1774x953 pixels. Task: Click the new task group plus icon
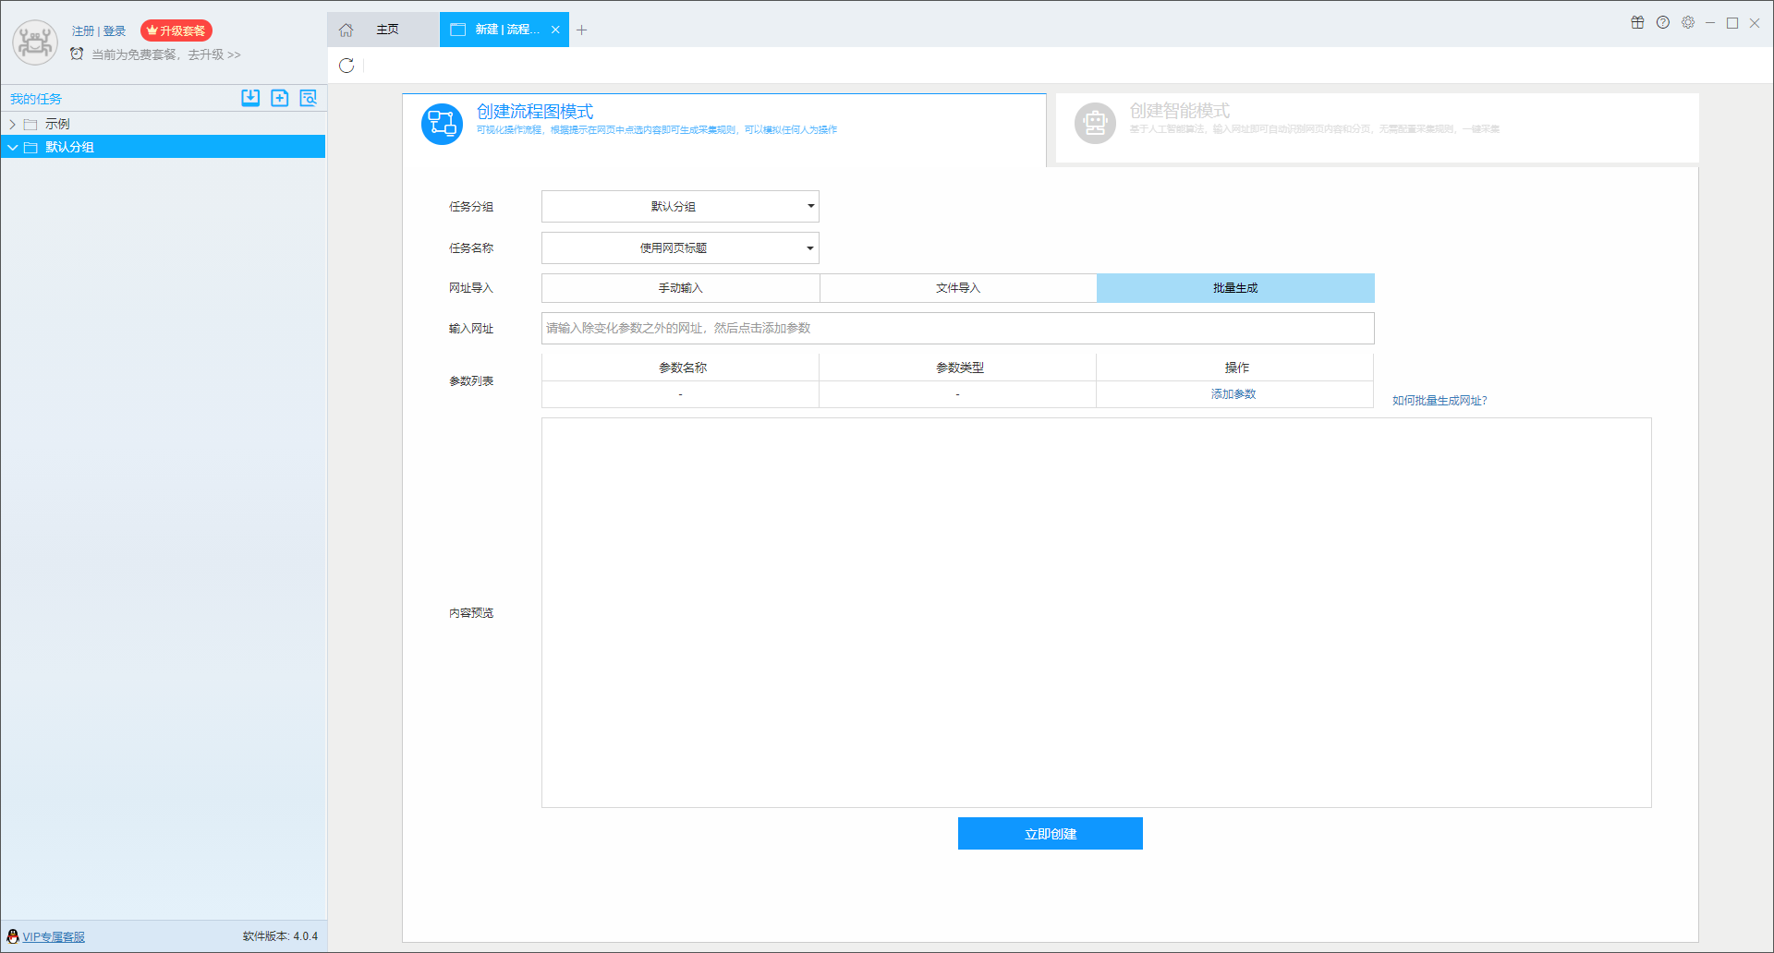click(280, 98)
